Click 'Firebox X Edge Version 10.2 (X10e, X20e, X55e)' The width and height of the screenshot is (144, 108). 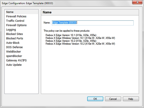point(71,41)
